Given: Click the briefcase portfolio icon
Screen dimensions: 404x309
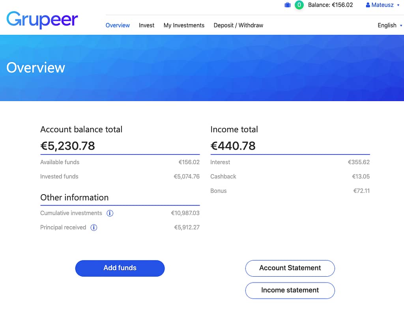Looking at the screenshot, I should [288, 5].
